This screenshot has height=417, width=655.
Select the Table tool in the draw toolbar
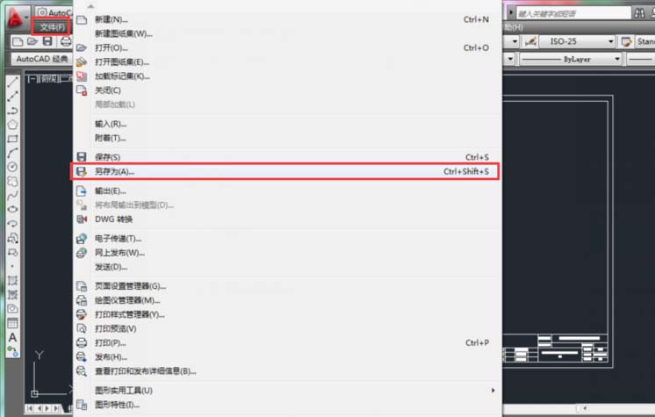tap(12, 323)
